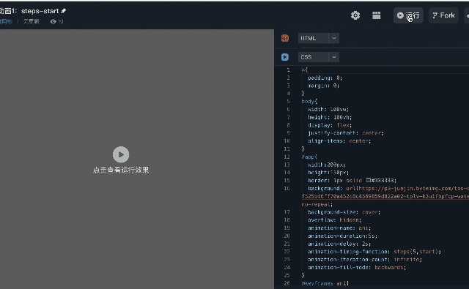The height and width of the screenshot is (289, 469).
Task: Click the orange HTML panel icon
Action: [285, 38]
